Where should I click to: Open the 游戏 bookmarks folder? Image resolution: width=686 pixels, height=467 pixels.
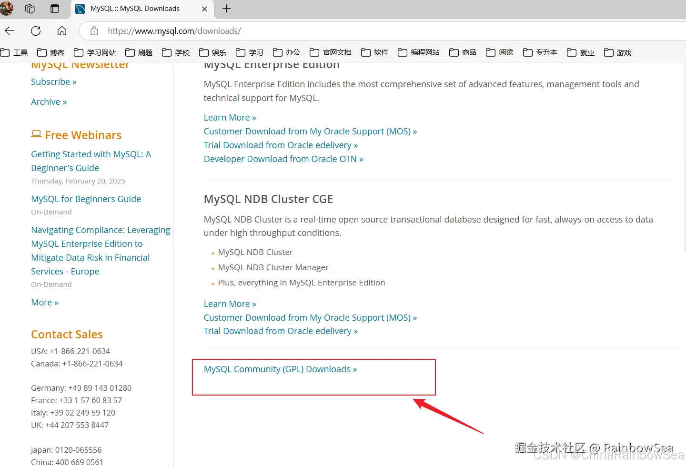(618, 52)
